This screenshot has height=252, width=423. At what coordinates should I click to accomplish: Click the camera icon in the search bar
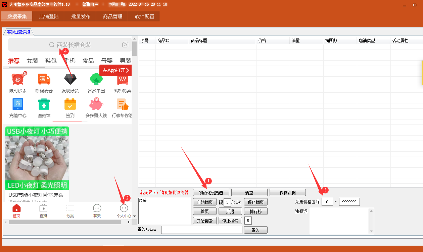click(x=125, y=45)
